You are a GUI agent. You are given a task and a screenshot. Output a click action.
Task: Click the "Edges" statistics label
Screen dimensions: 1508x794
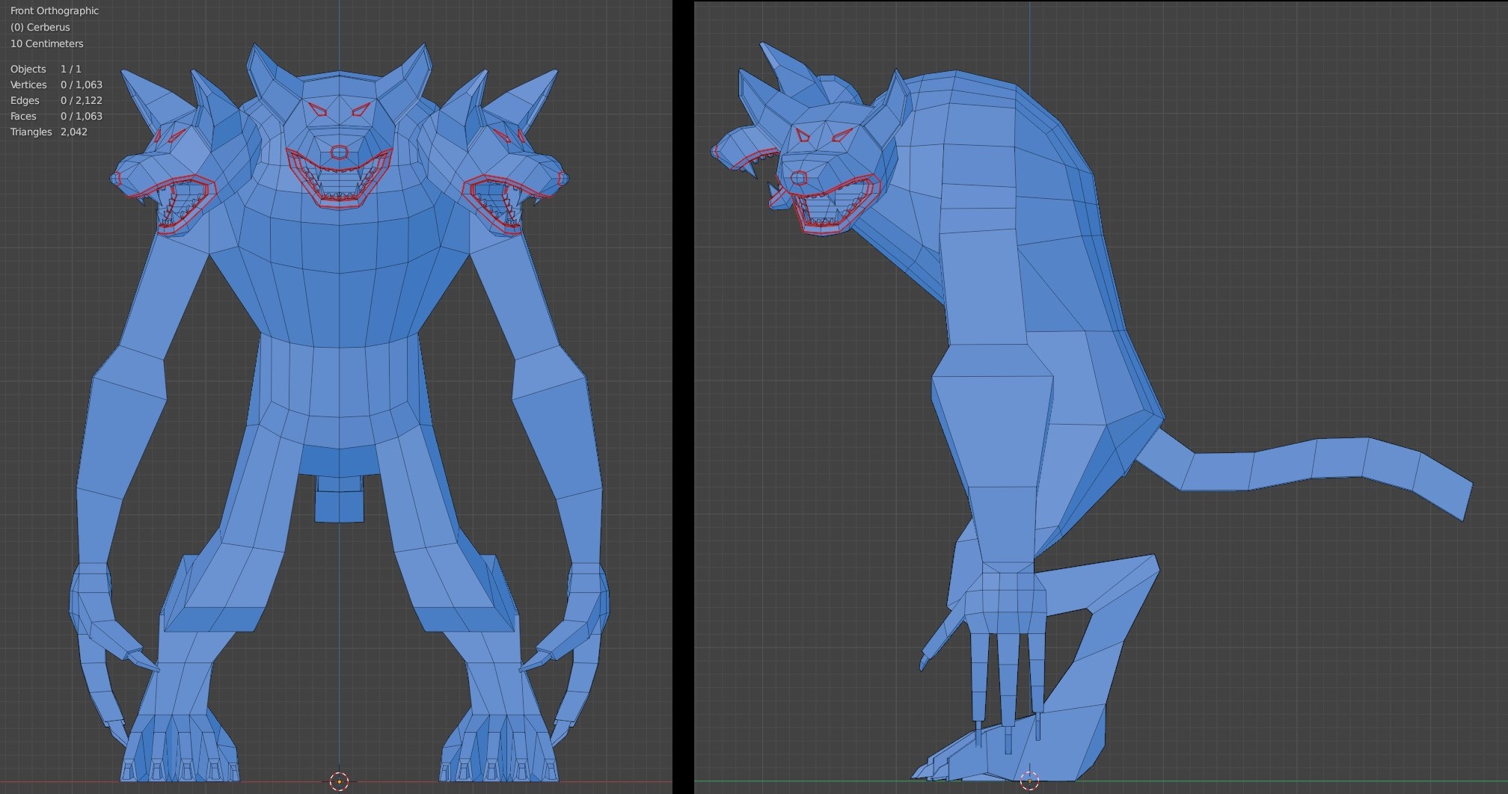point(25,100)
